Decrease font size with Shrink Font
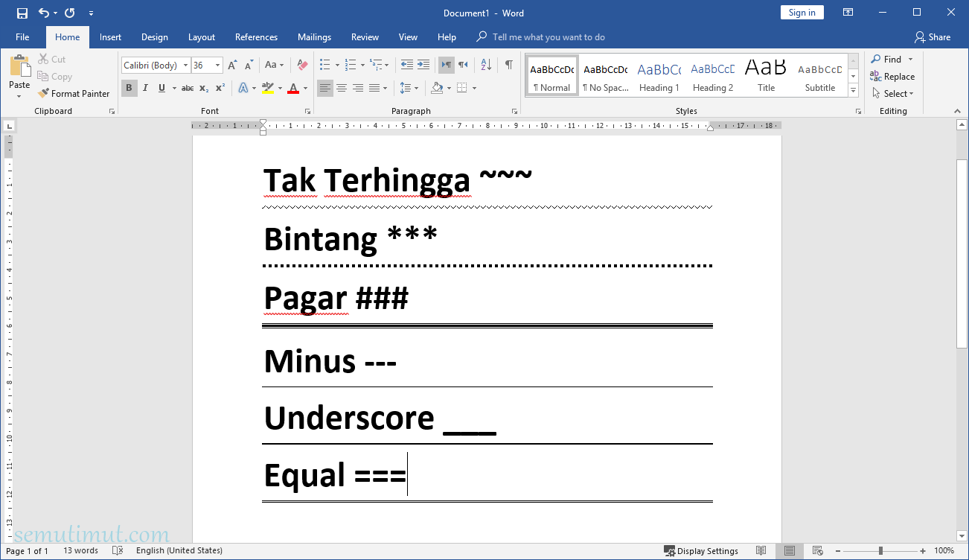Screen dimensions: 969x560 click(249, 66)
